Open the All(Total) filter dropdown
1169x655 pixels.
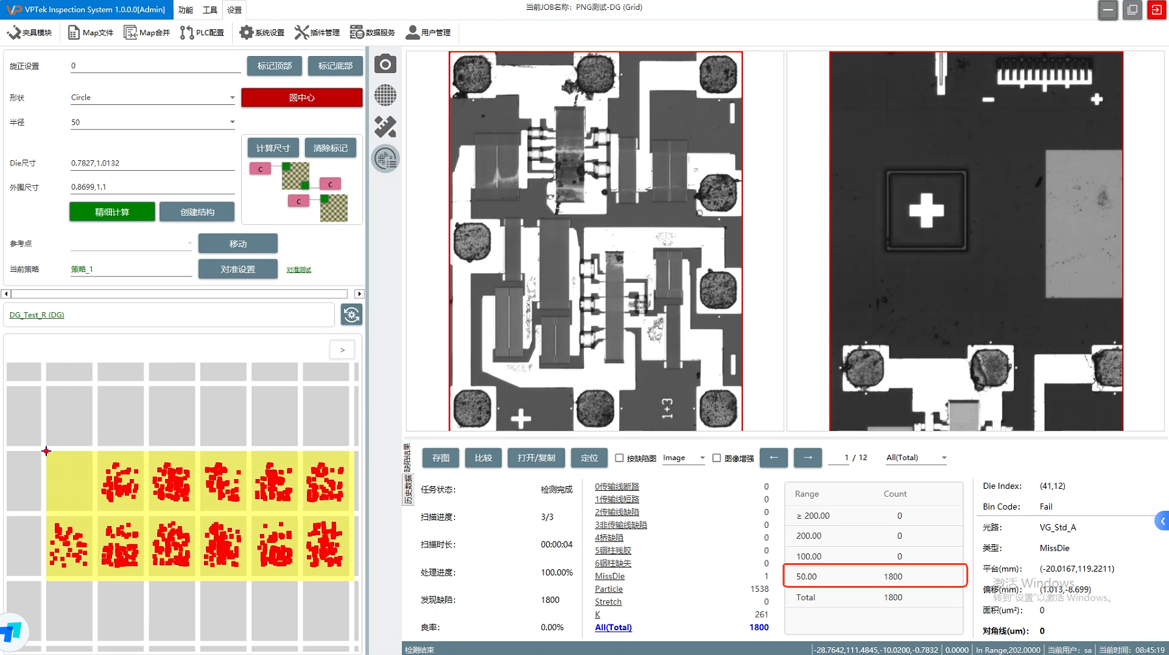(x=916, y=458)
